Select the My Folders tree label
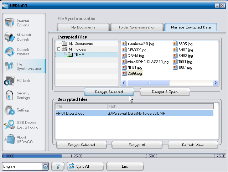The height and width of the screenshot is (172, 228). [x=77, y=49]
